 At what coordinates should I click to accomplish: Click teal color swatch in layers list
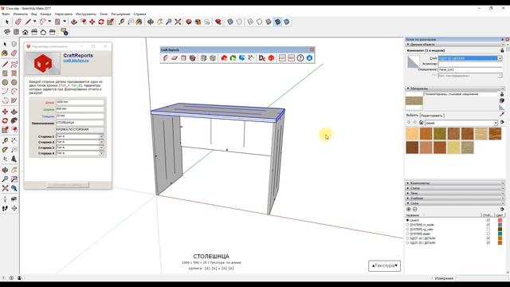click(500, 234)
